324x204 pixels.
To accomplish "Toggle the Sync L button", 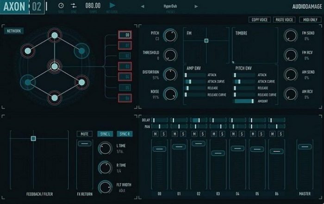I will point(105,134).
